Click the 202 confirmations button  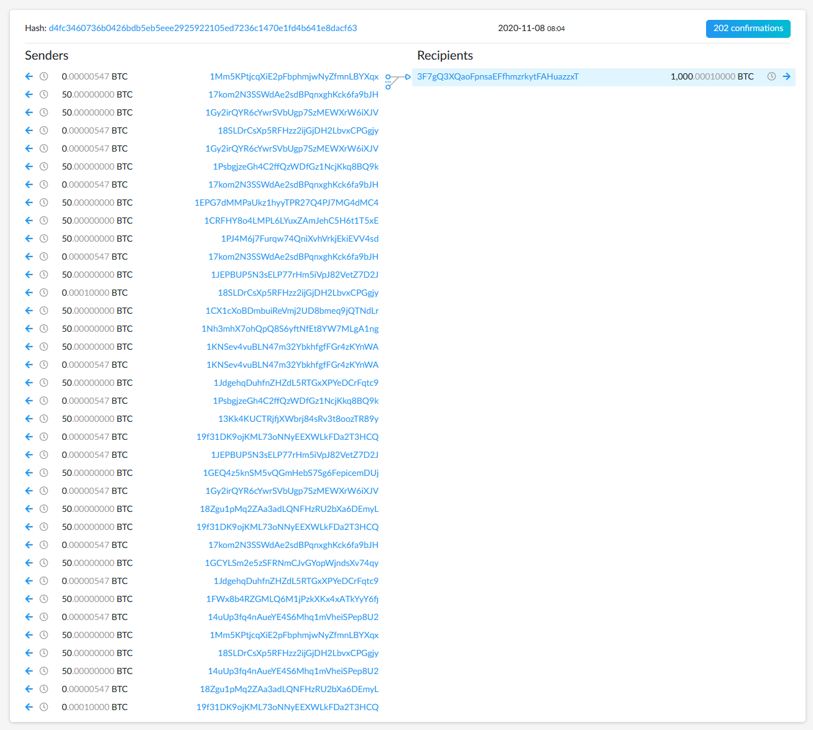pos(748,29)
